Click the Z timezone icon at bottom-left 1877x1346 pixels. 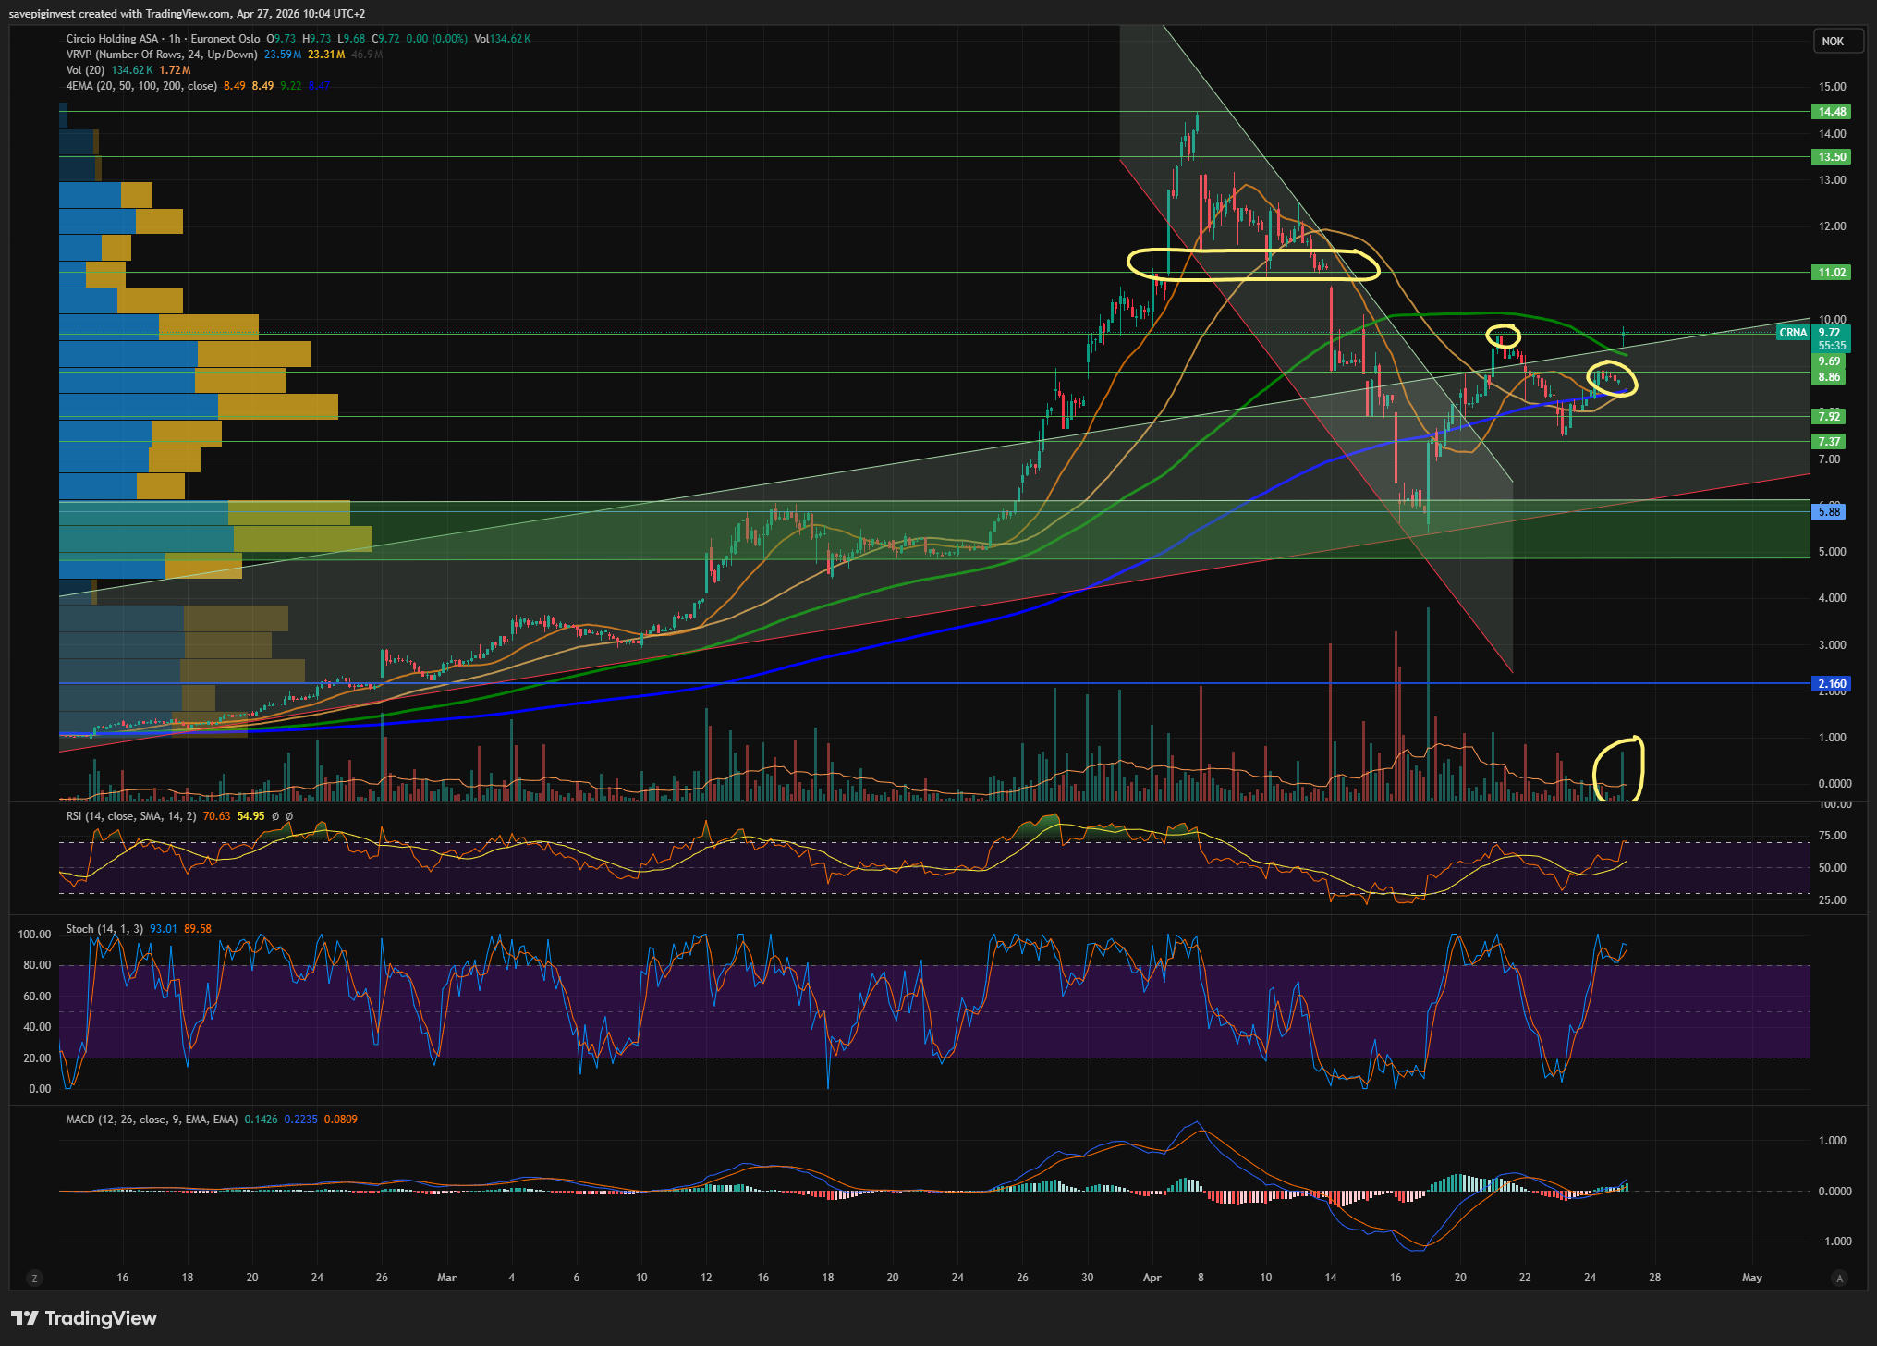coord(34,1279)
